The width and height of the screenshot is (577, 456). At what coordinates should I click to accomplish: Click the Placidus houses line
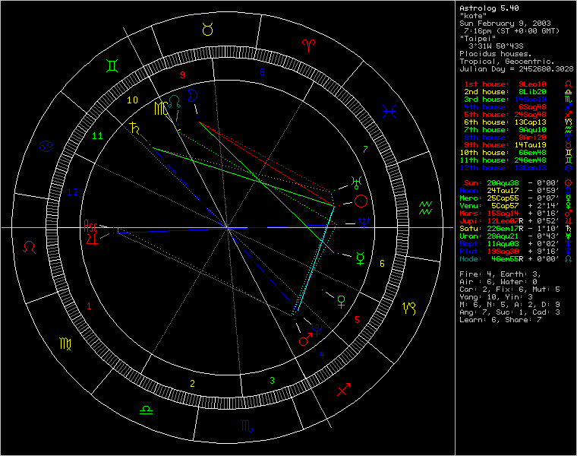pos(496,53)
